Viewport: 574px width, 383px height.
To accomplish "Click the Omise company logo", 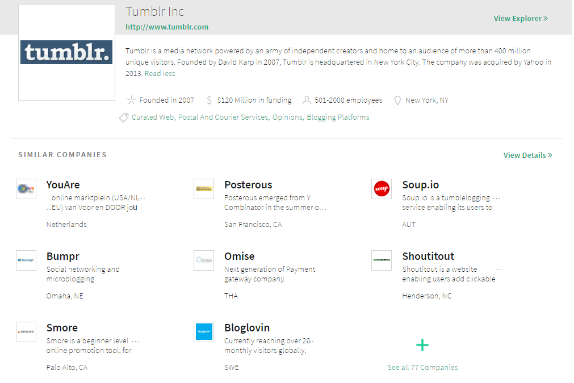I will (x=204, y=260).
